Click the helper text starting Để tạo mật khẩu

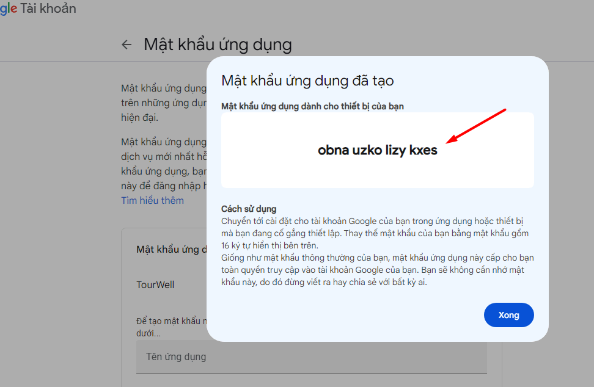(171, 327)
